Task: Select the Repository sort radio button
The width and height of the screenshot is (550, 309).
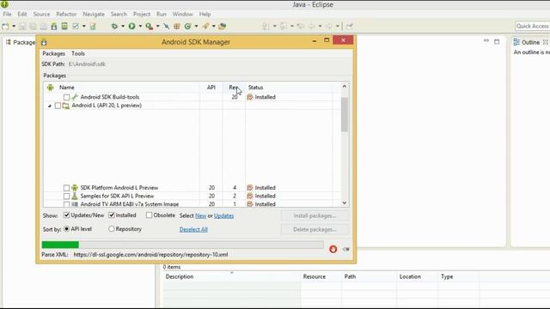Action: pos(111,229)
